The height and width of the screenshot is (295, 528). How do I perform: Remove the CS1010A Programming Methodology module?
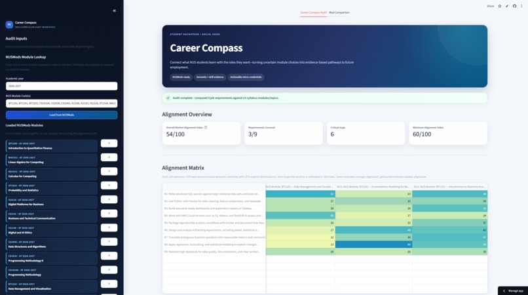(x=109, y=269)
